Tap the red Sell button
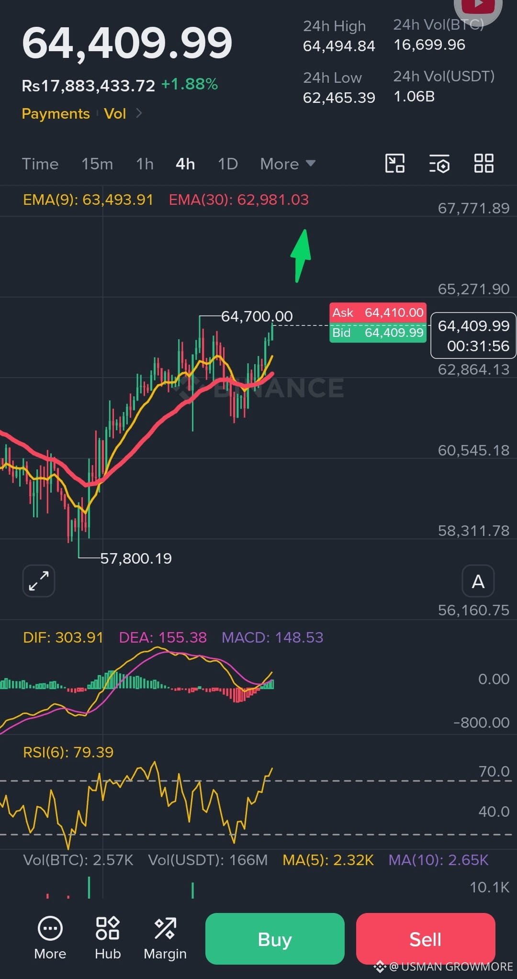 pyautogui.click(x=426, y=939)
